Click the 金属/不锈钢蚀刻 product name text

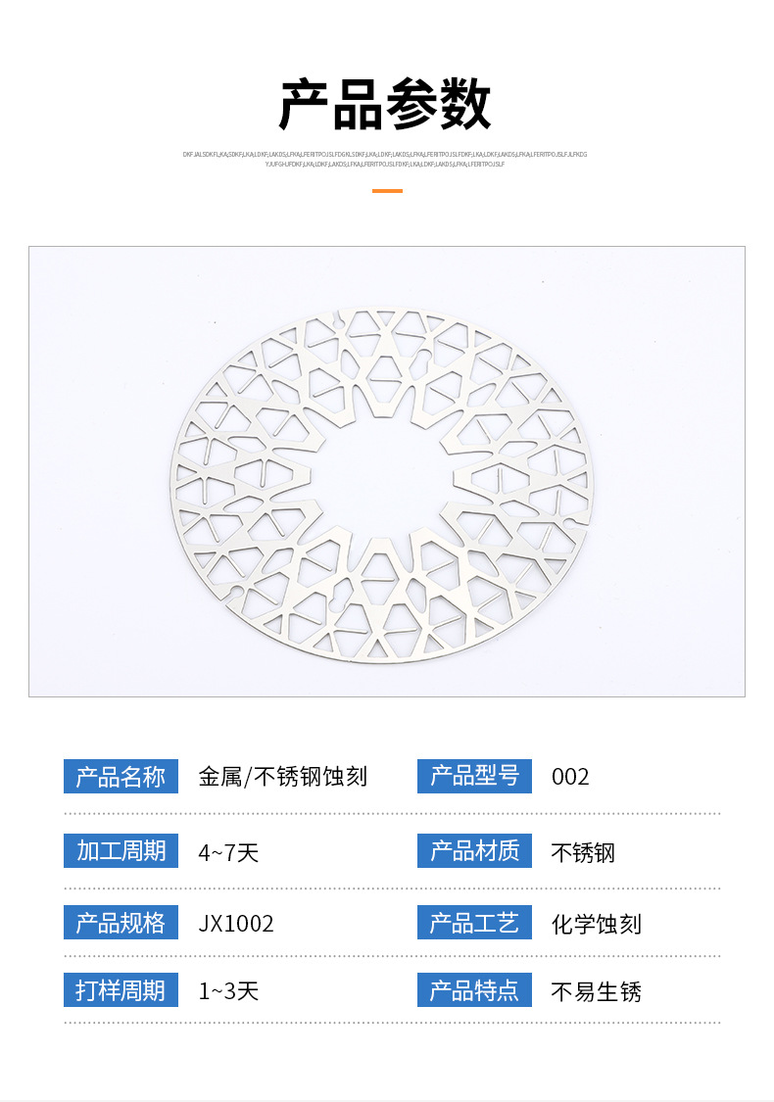[282, 777]
